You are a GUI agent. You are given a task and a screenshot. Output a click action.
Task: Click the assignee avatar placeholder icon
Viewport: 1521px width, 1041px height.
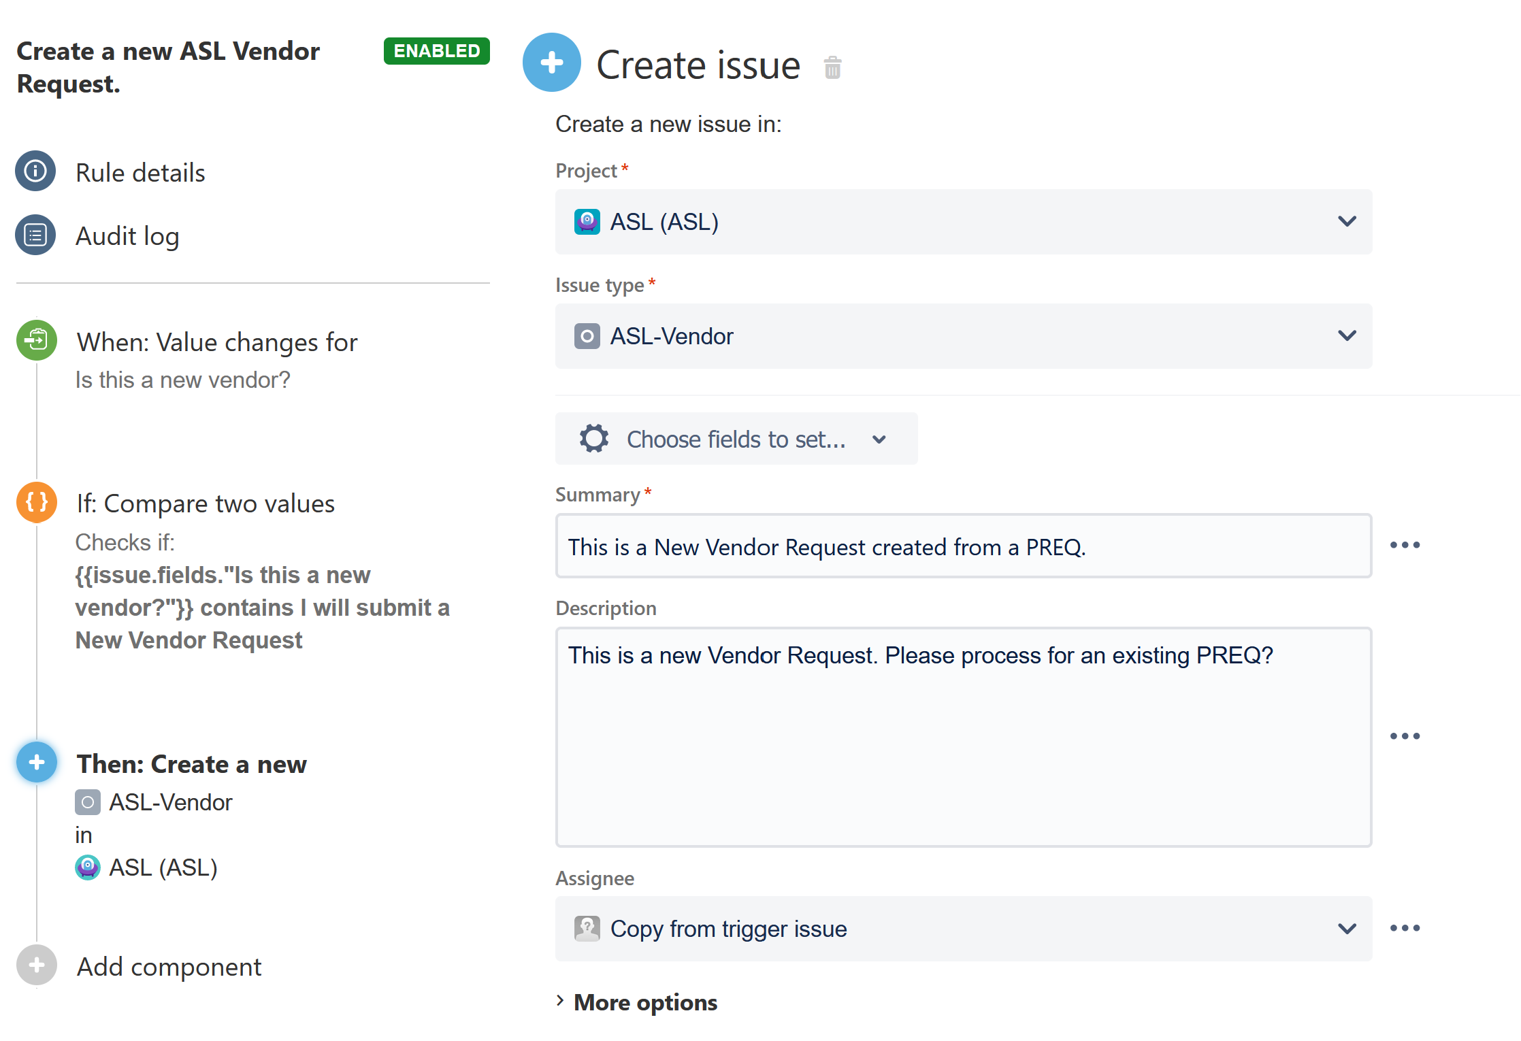[x=587, y=929]
